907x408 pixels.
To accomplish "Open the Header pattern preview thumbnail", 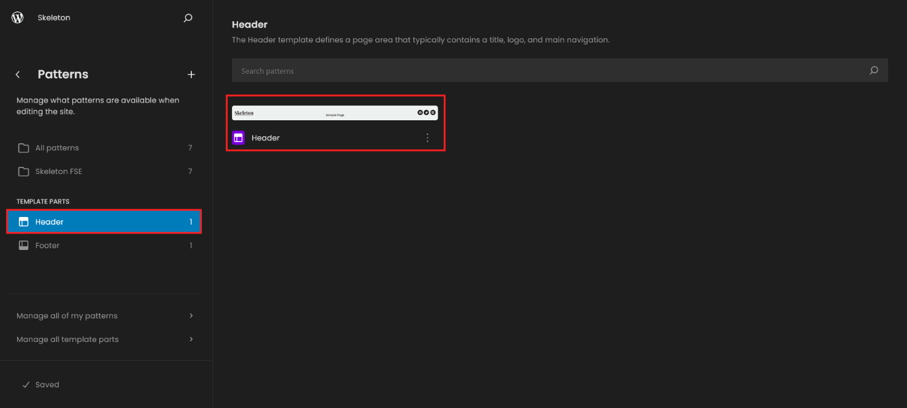I will tap(335, 113).
